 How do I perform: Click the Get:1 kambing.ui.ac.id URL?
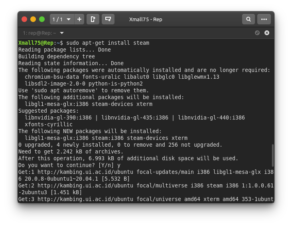pyautogui.click(x=85, y=172)
